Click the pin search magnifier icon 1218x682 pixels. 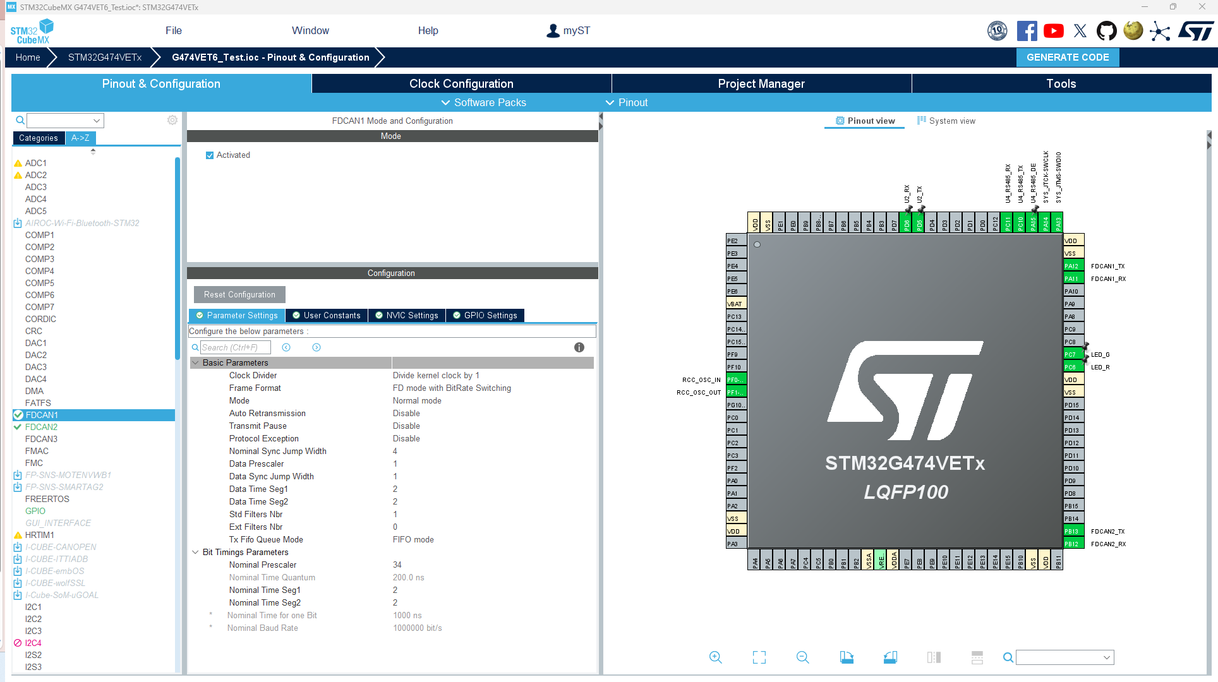tap(1008, 657)
